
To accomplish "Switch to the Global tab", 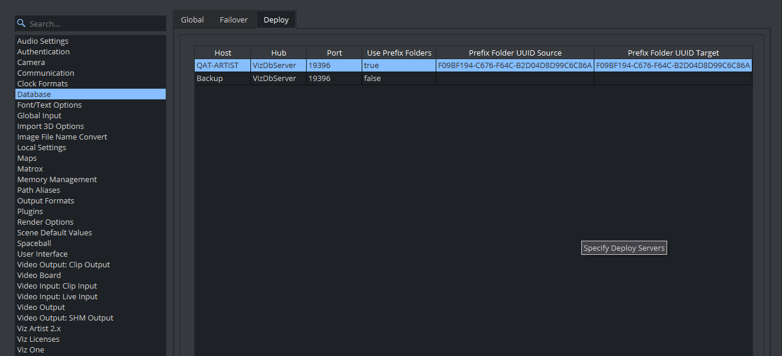I will click(x=192, y=20).
